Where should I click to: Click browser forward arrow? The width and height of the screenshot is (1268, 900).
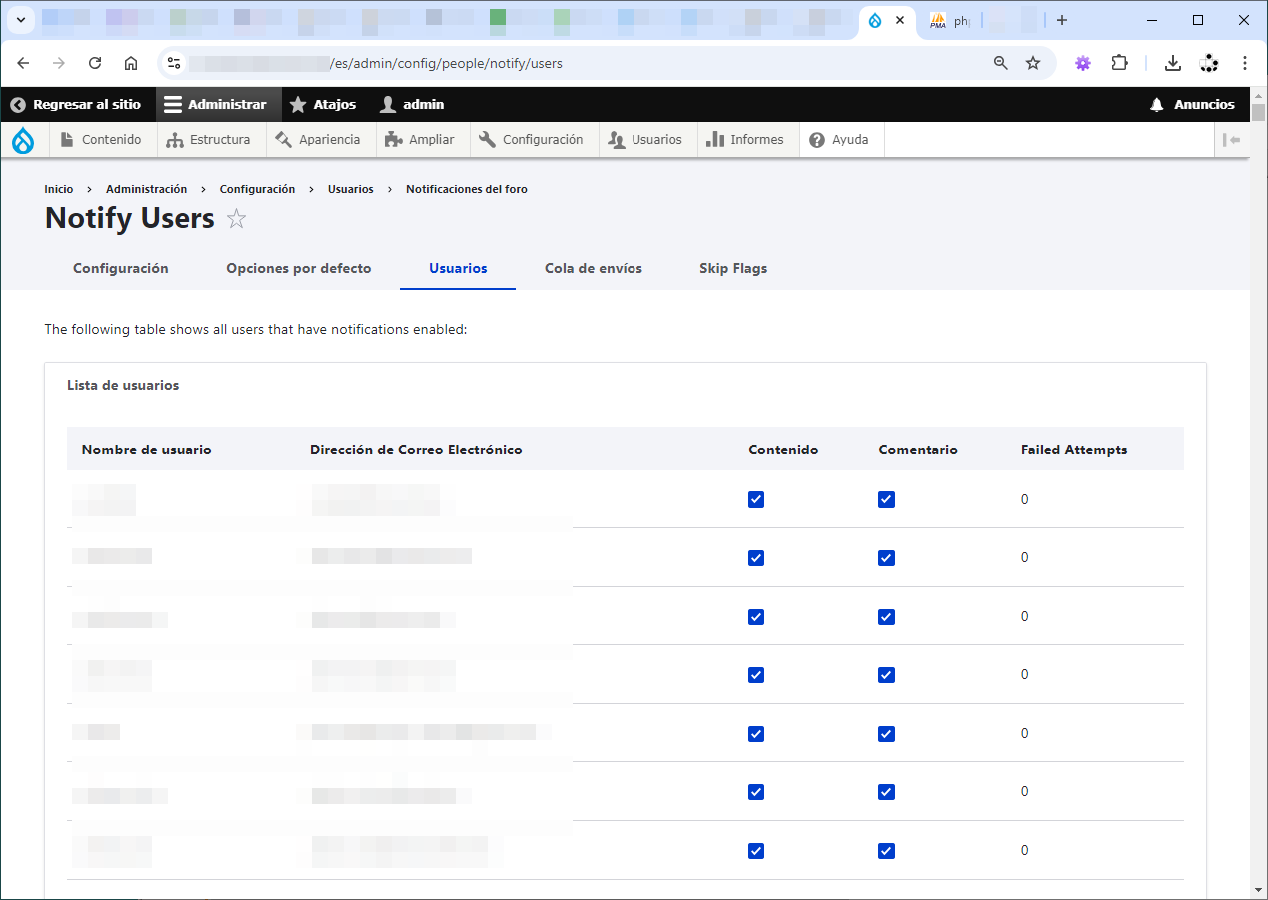59,63
